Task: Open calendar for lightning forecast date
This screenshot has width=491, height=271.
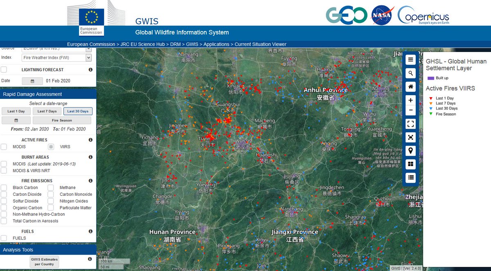Action: [32, 81]
